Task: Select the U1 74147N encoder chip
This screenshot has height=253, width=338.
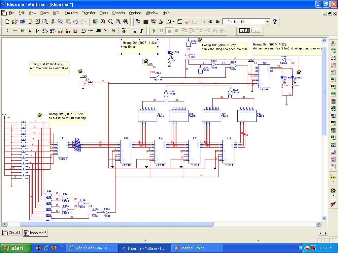Action: point(63,149)
